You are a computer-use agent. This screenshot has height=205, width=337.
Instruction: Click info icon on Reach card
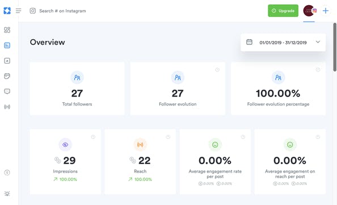pos(168,137)
